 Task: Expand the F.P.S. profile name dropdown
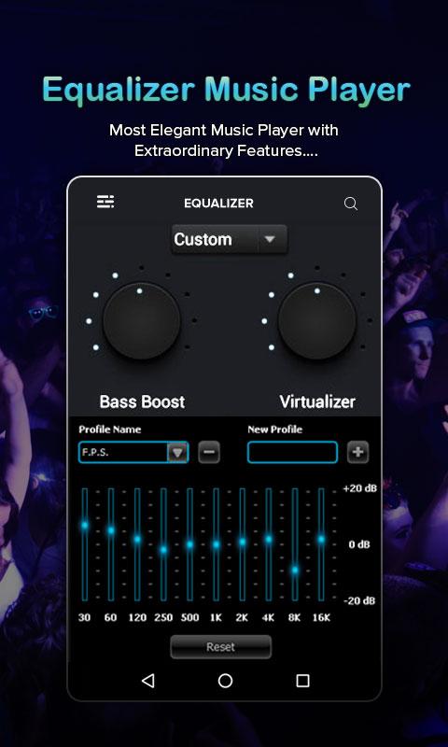coord(177,453)
